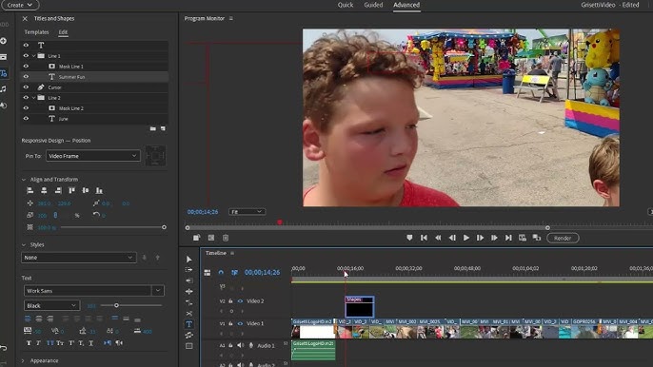
Task: Click the Fast forward button
Action: click(x=494, y=238)
